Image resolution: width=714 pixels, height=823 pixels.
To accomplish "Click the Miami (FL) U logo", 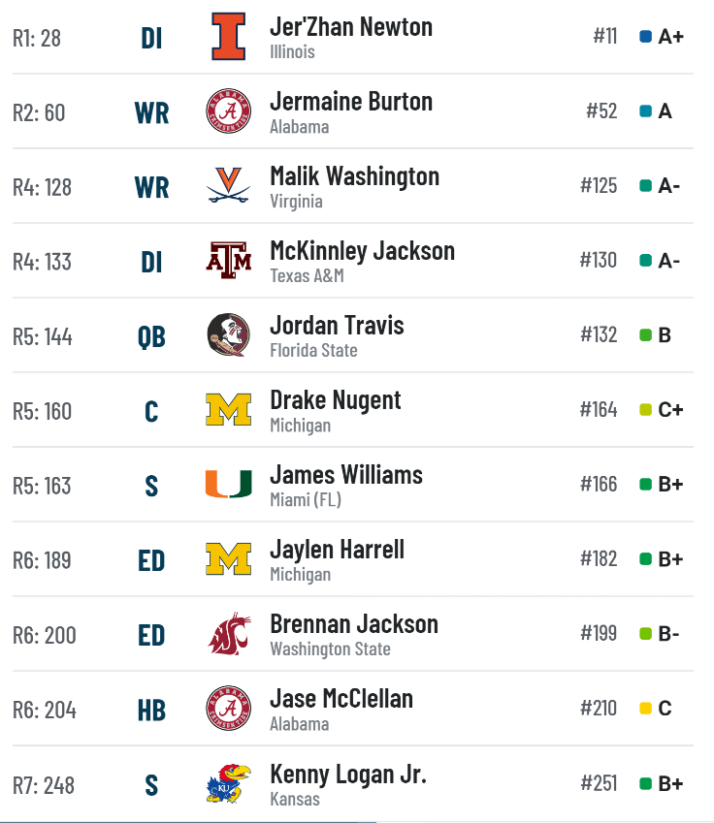I will pyautogui.click(x=228, y=484).
